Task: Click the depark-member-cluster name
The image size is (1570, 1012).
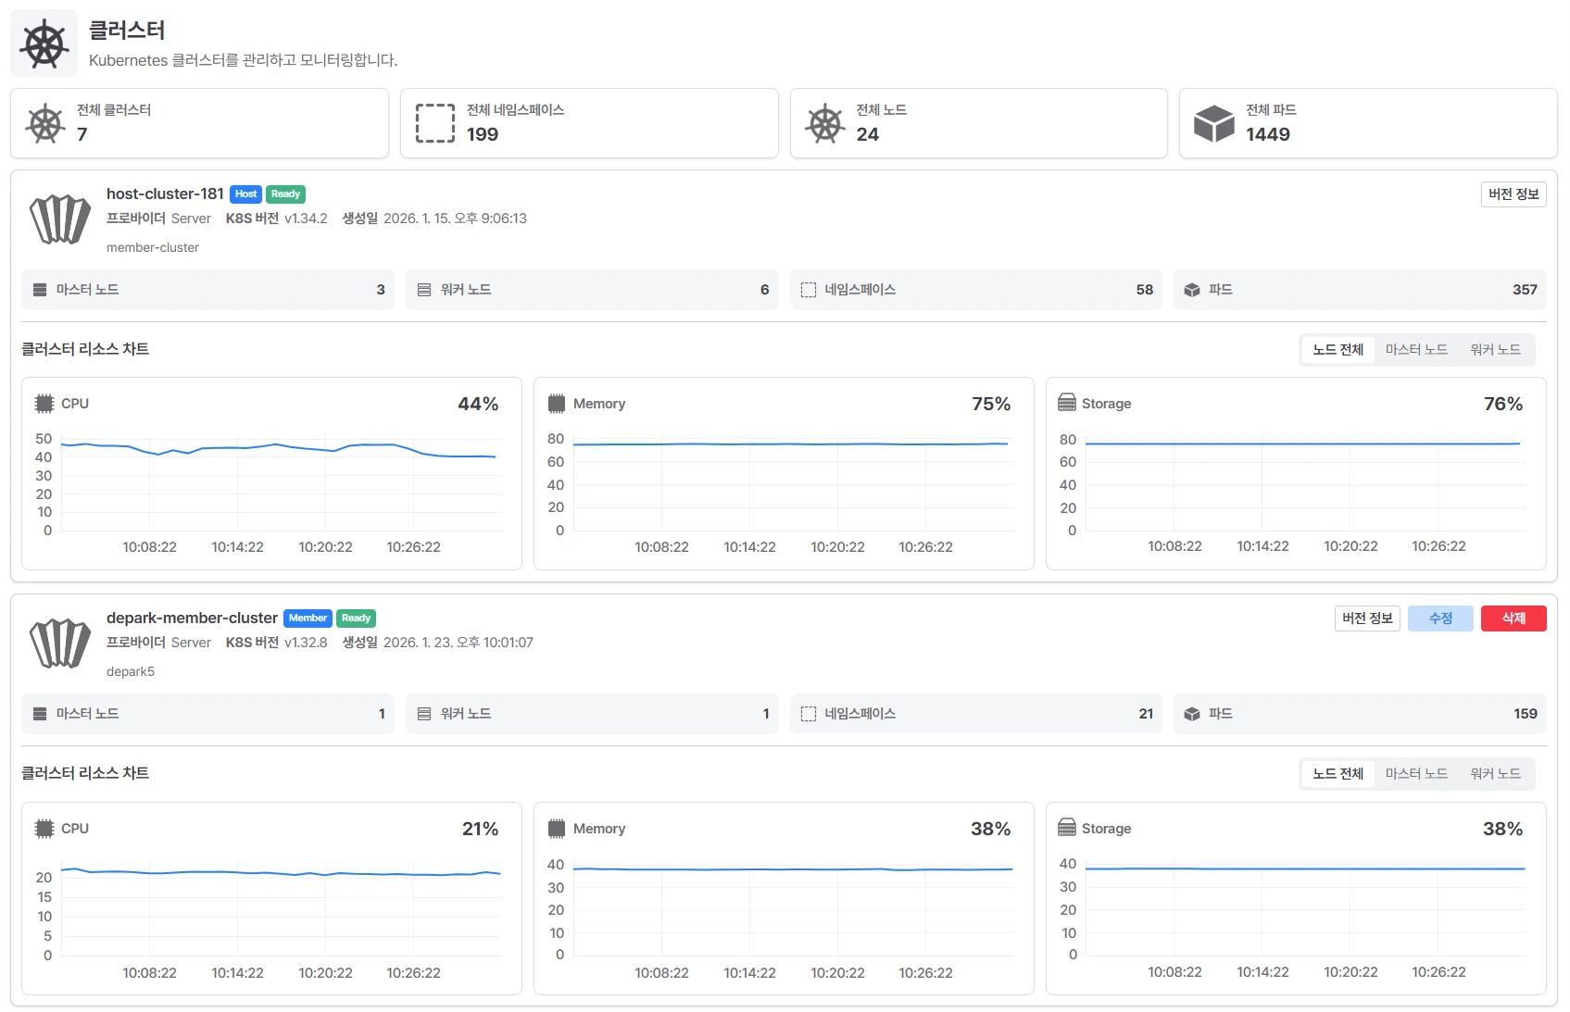Action: (x=192, y=618)
